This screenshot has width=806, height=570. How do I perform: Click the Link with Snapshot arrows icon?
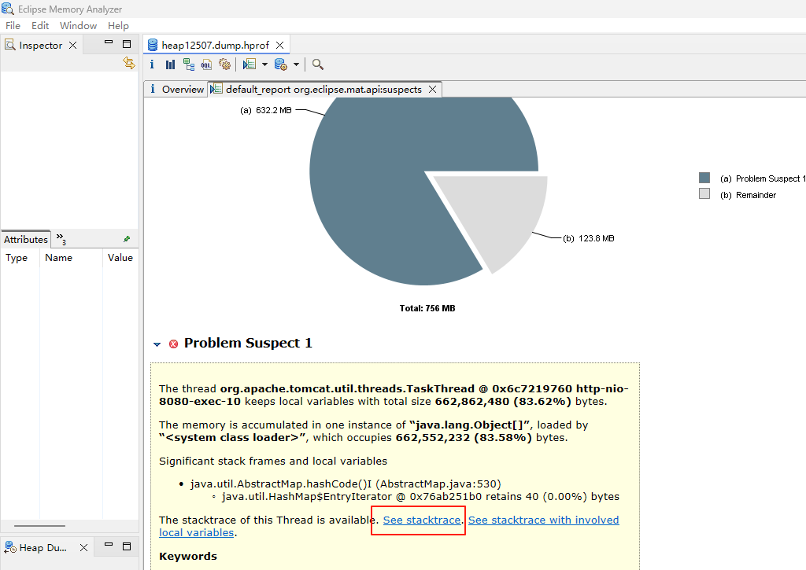pyautogui.click(x=128, y=63)
